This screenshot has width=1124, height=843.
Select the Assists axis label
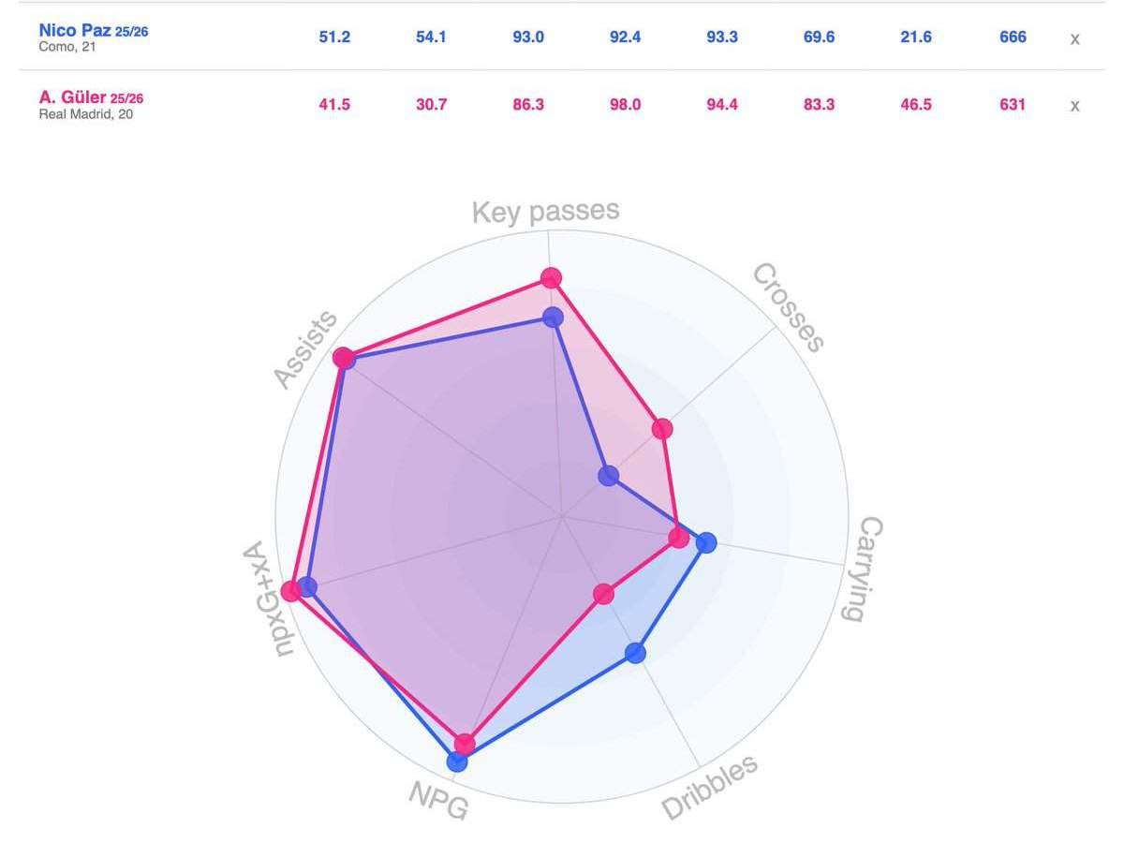(x=306, y=349)
